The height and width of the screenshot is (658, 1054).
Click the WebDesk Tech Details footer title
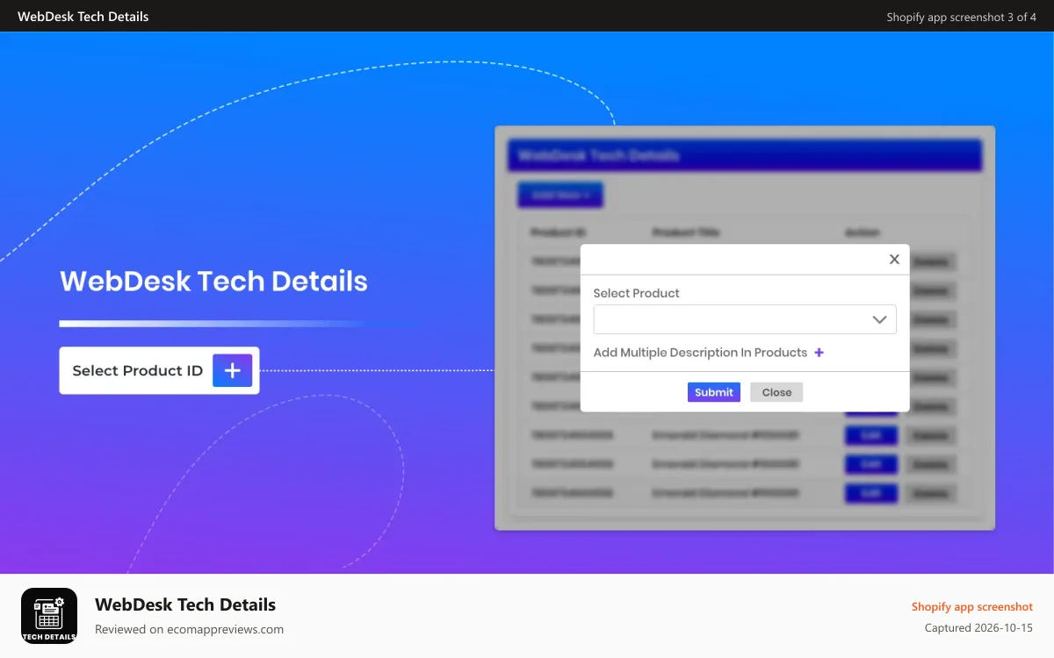[185, 604]
